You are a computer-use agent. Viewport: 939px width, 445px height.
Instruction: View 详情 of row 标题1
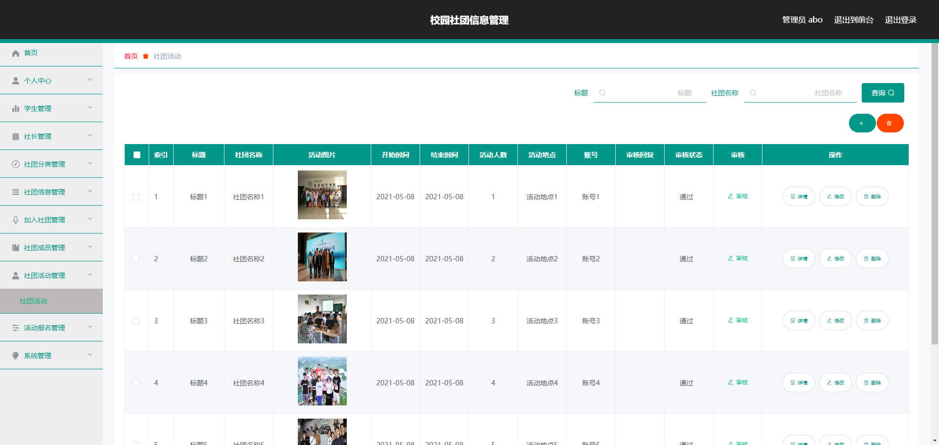coord(799,196)
